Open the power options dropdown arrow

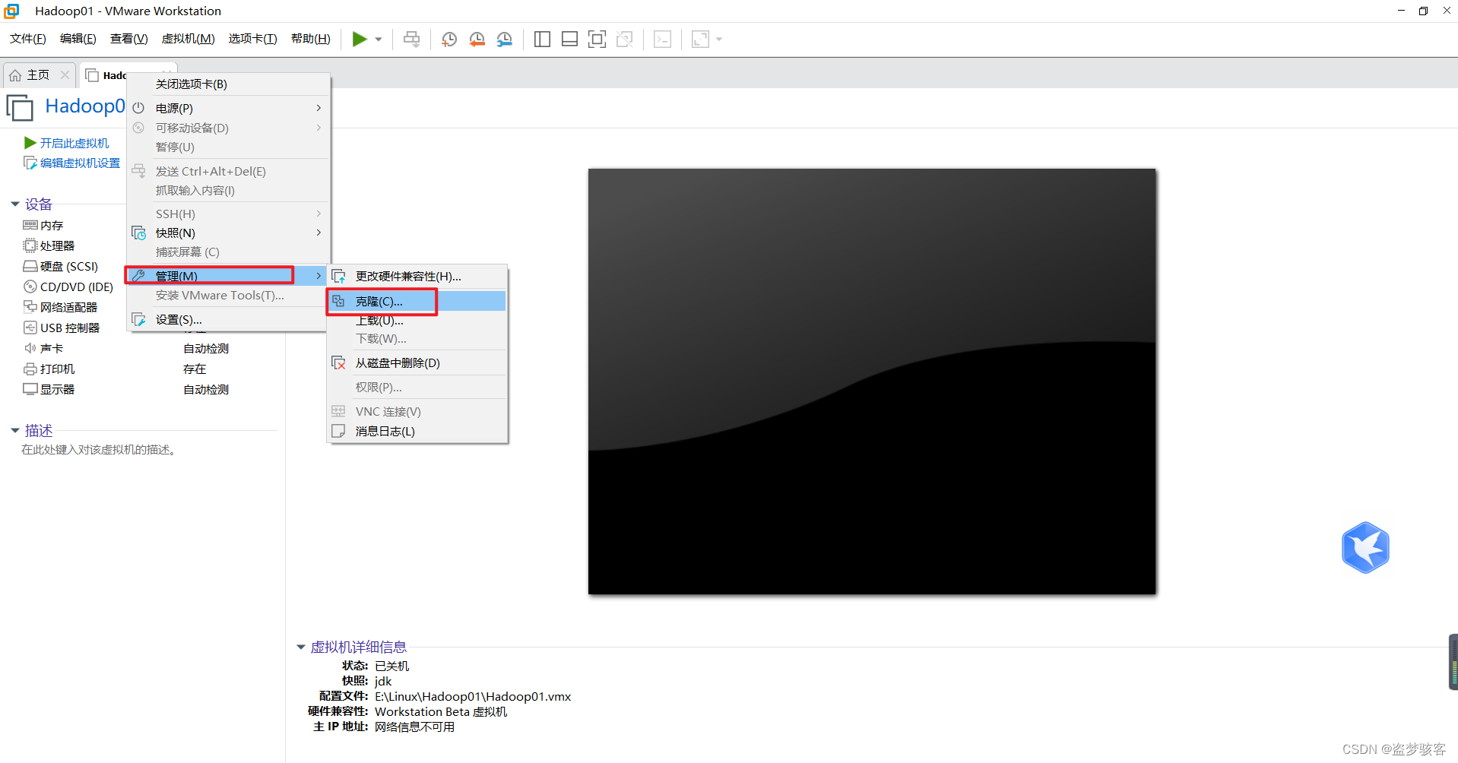[x=379, y=40]
